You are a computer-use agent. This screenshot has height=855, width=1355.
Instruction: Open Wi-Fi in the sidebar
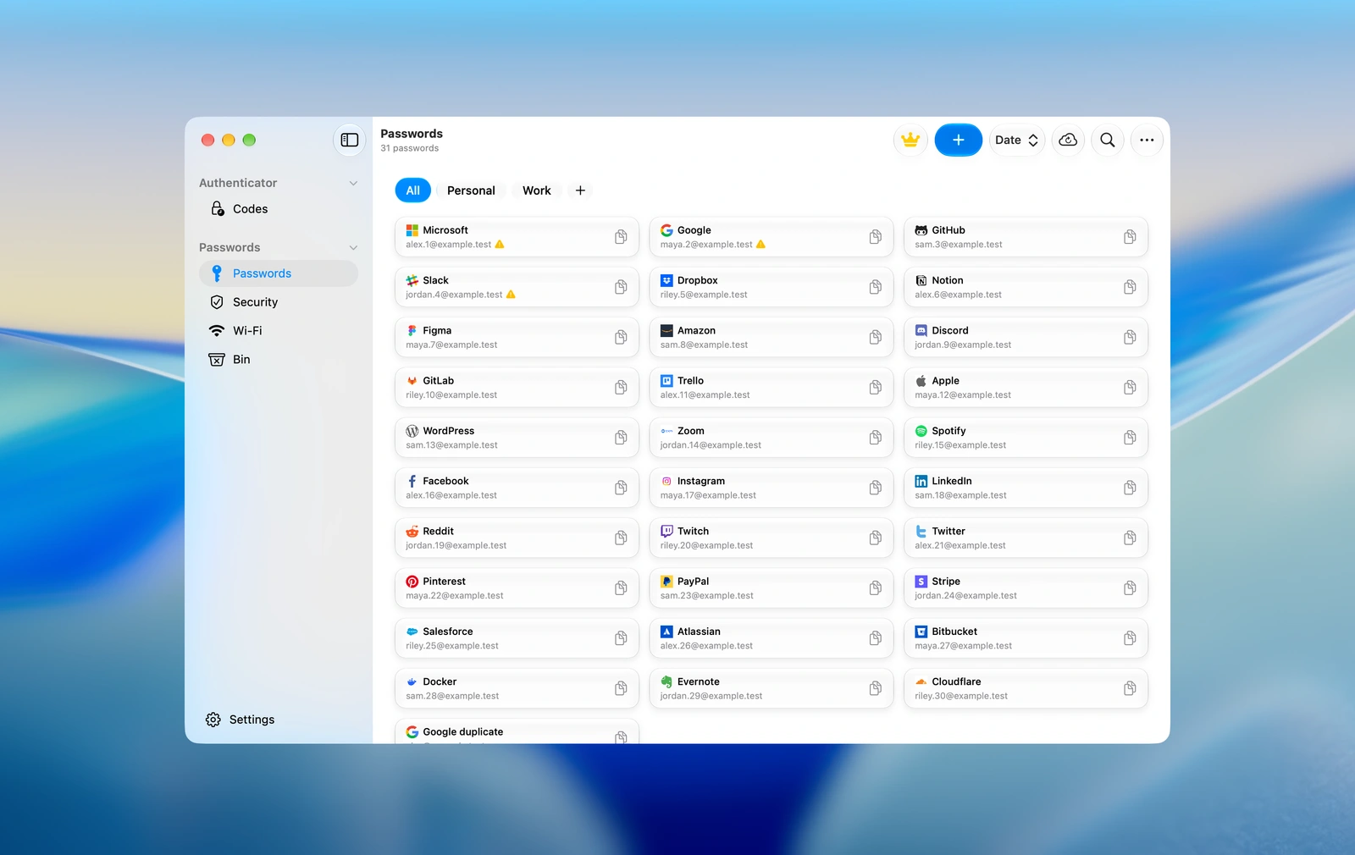pos(279,331)
